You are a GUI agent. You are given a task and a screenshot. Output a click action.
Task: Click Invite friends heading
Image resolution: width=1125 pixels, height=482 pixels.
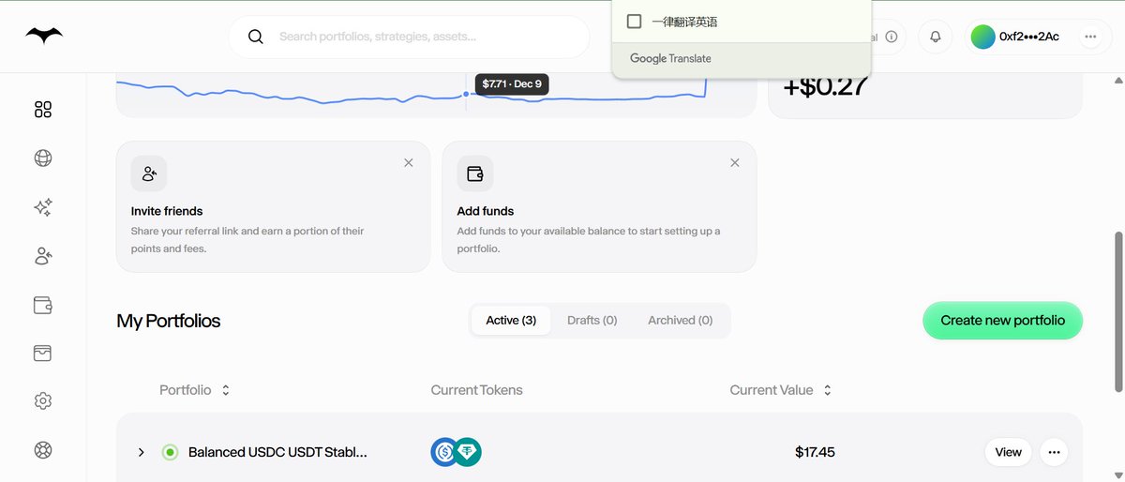point(167,211)
